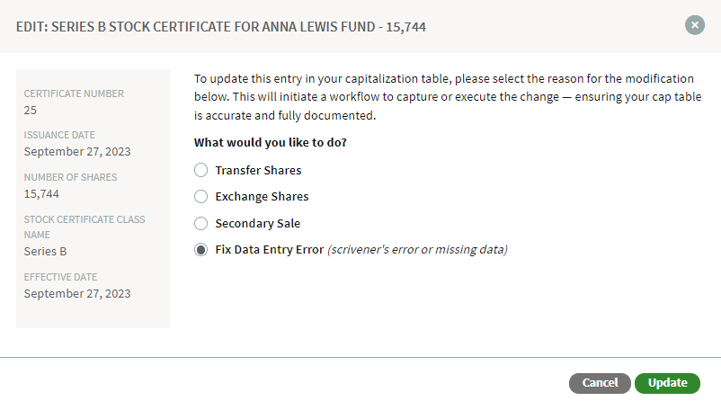This screenshot has height=410, width=721.
Task: Click the Fix Data Entry Error radio circle
Action: click(201, 250)
